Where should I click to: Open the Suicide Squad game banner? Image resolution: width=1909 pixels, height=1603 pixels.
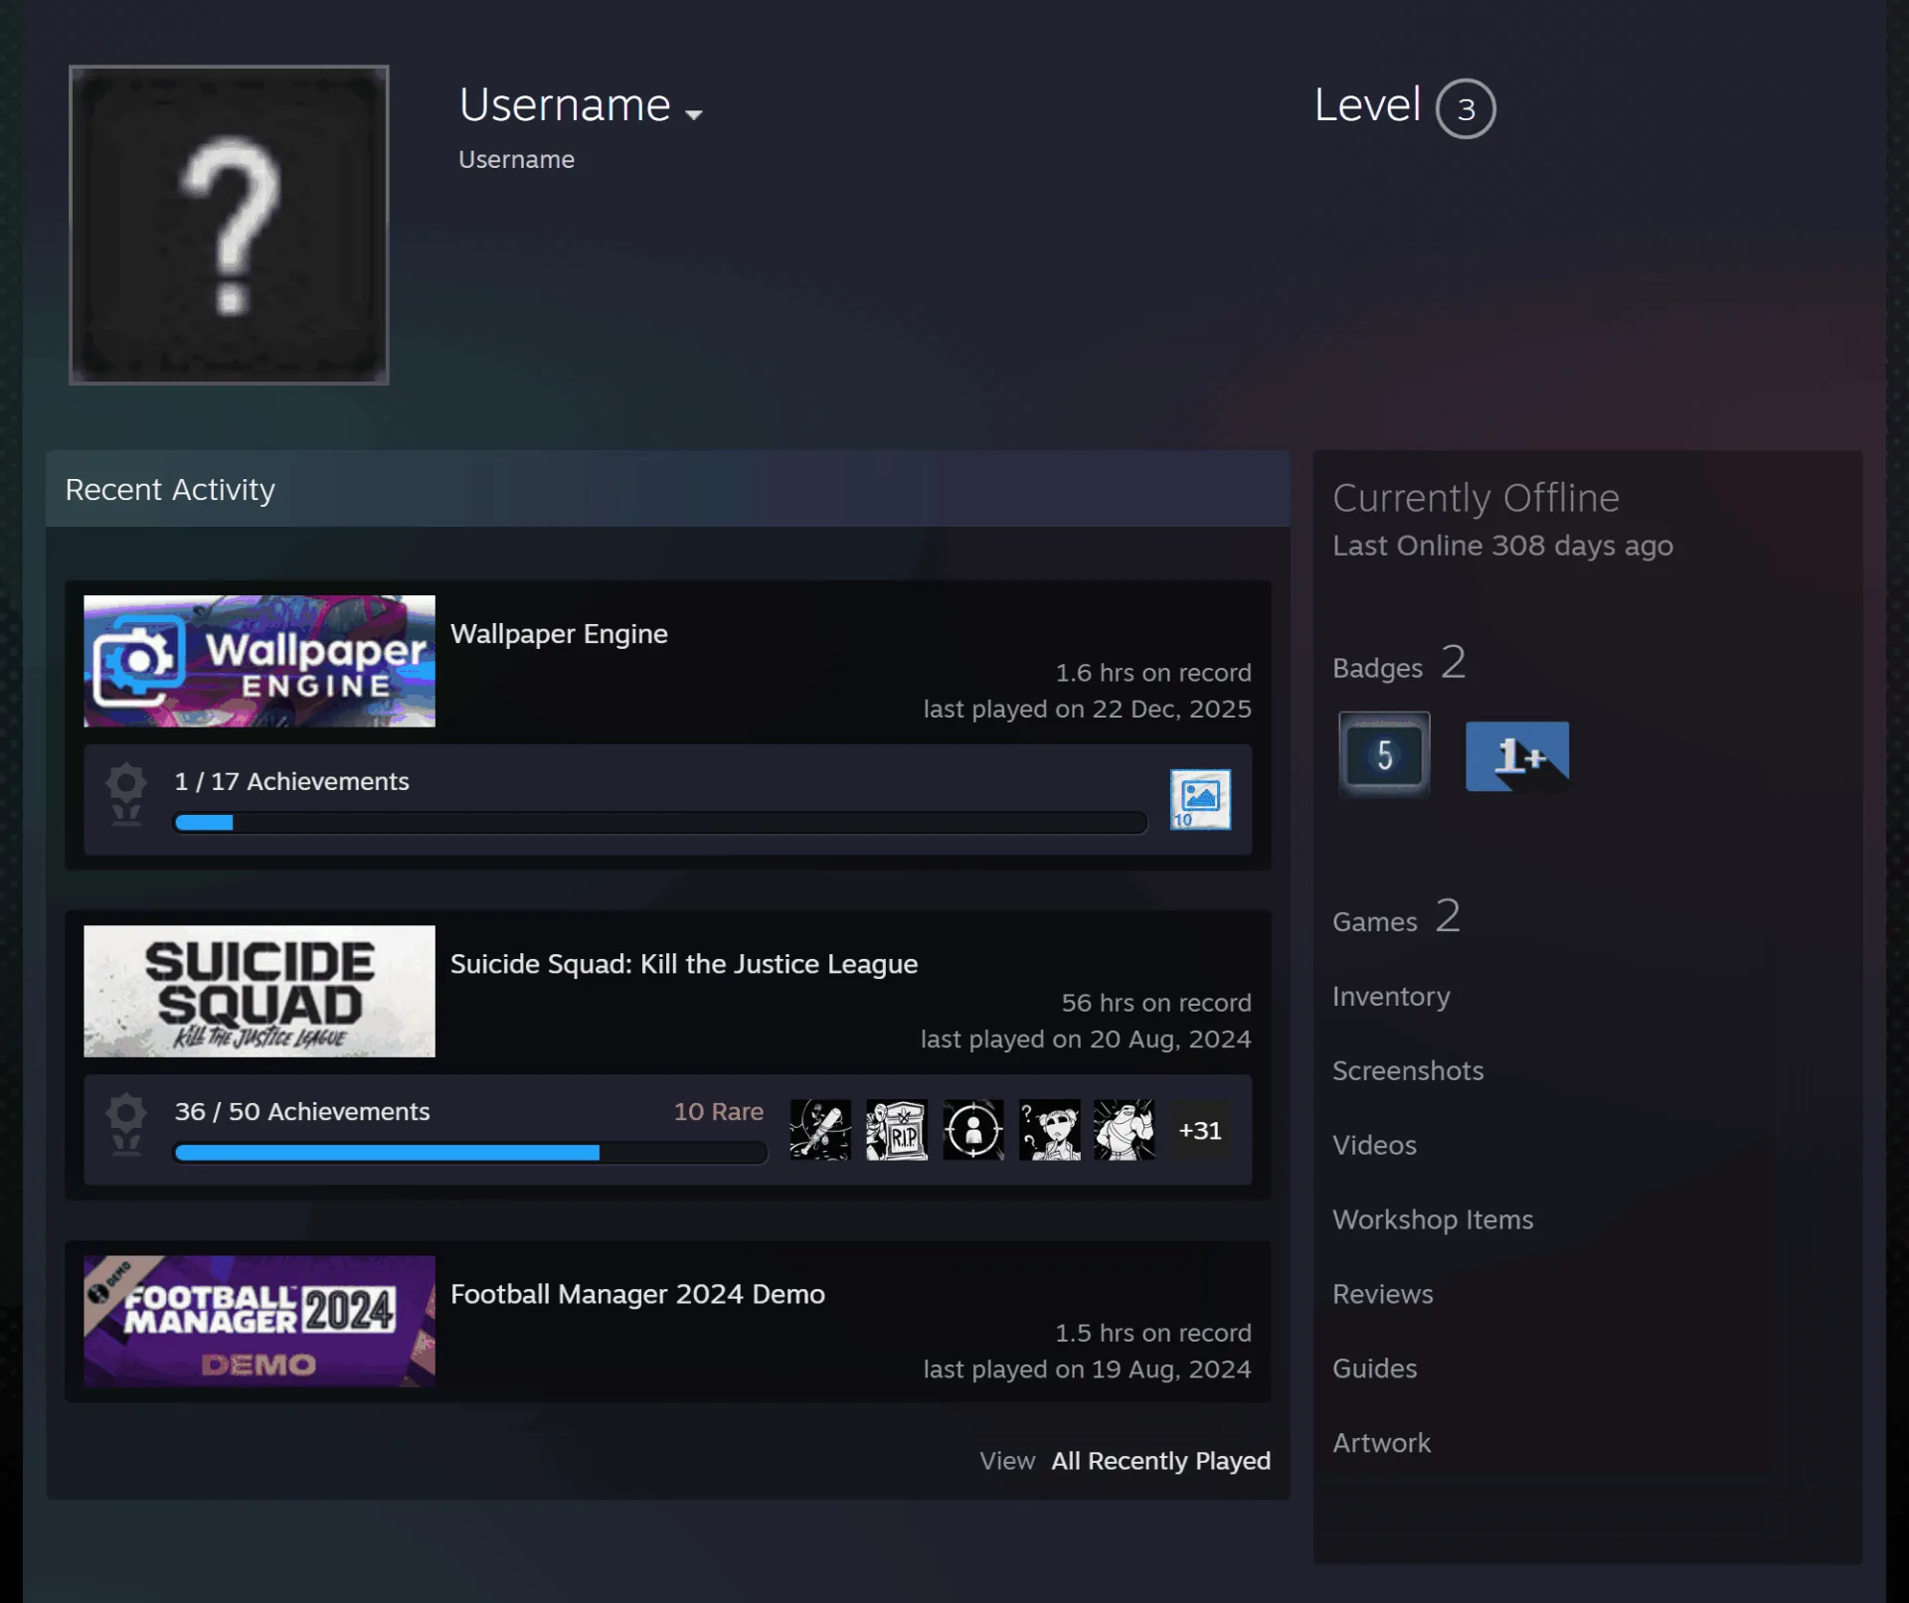click(x=260, y=991)
